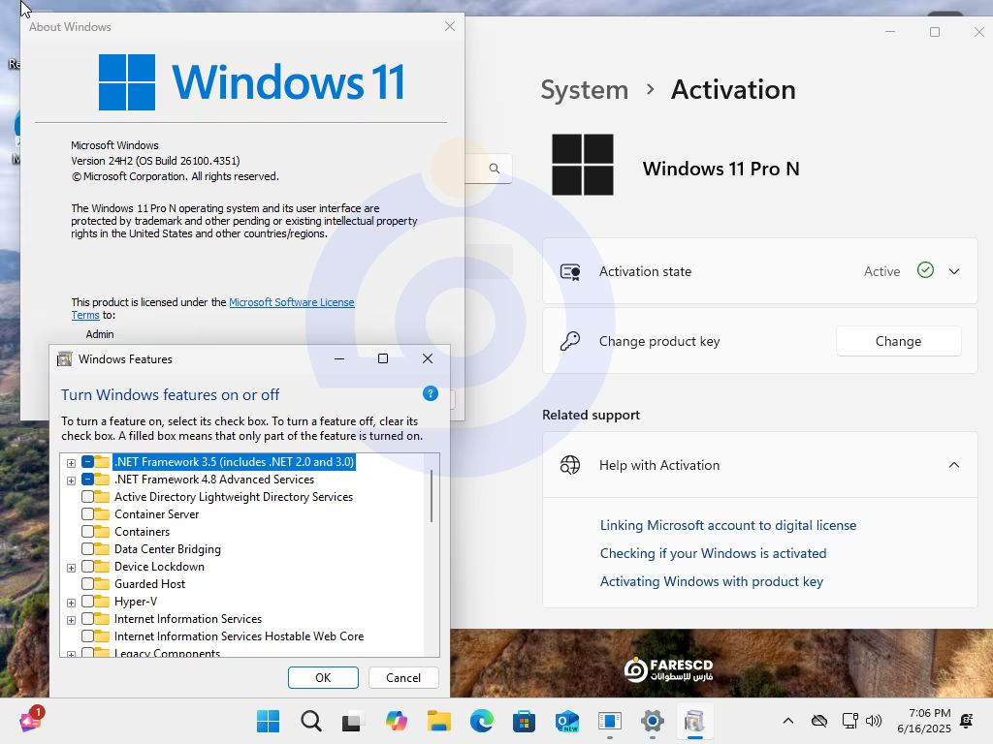Check the Container Server feature box
993x744 pixels.
pyautogui.click(x=87, y=514)
